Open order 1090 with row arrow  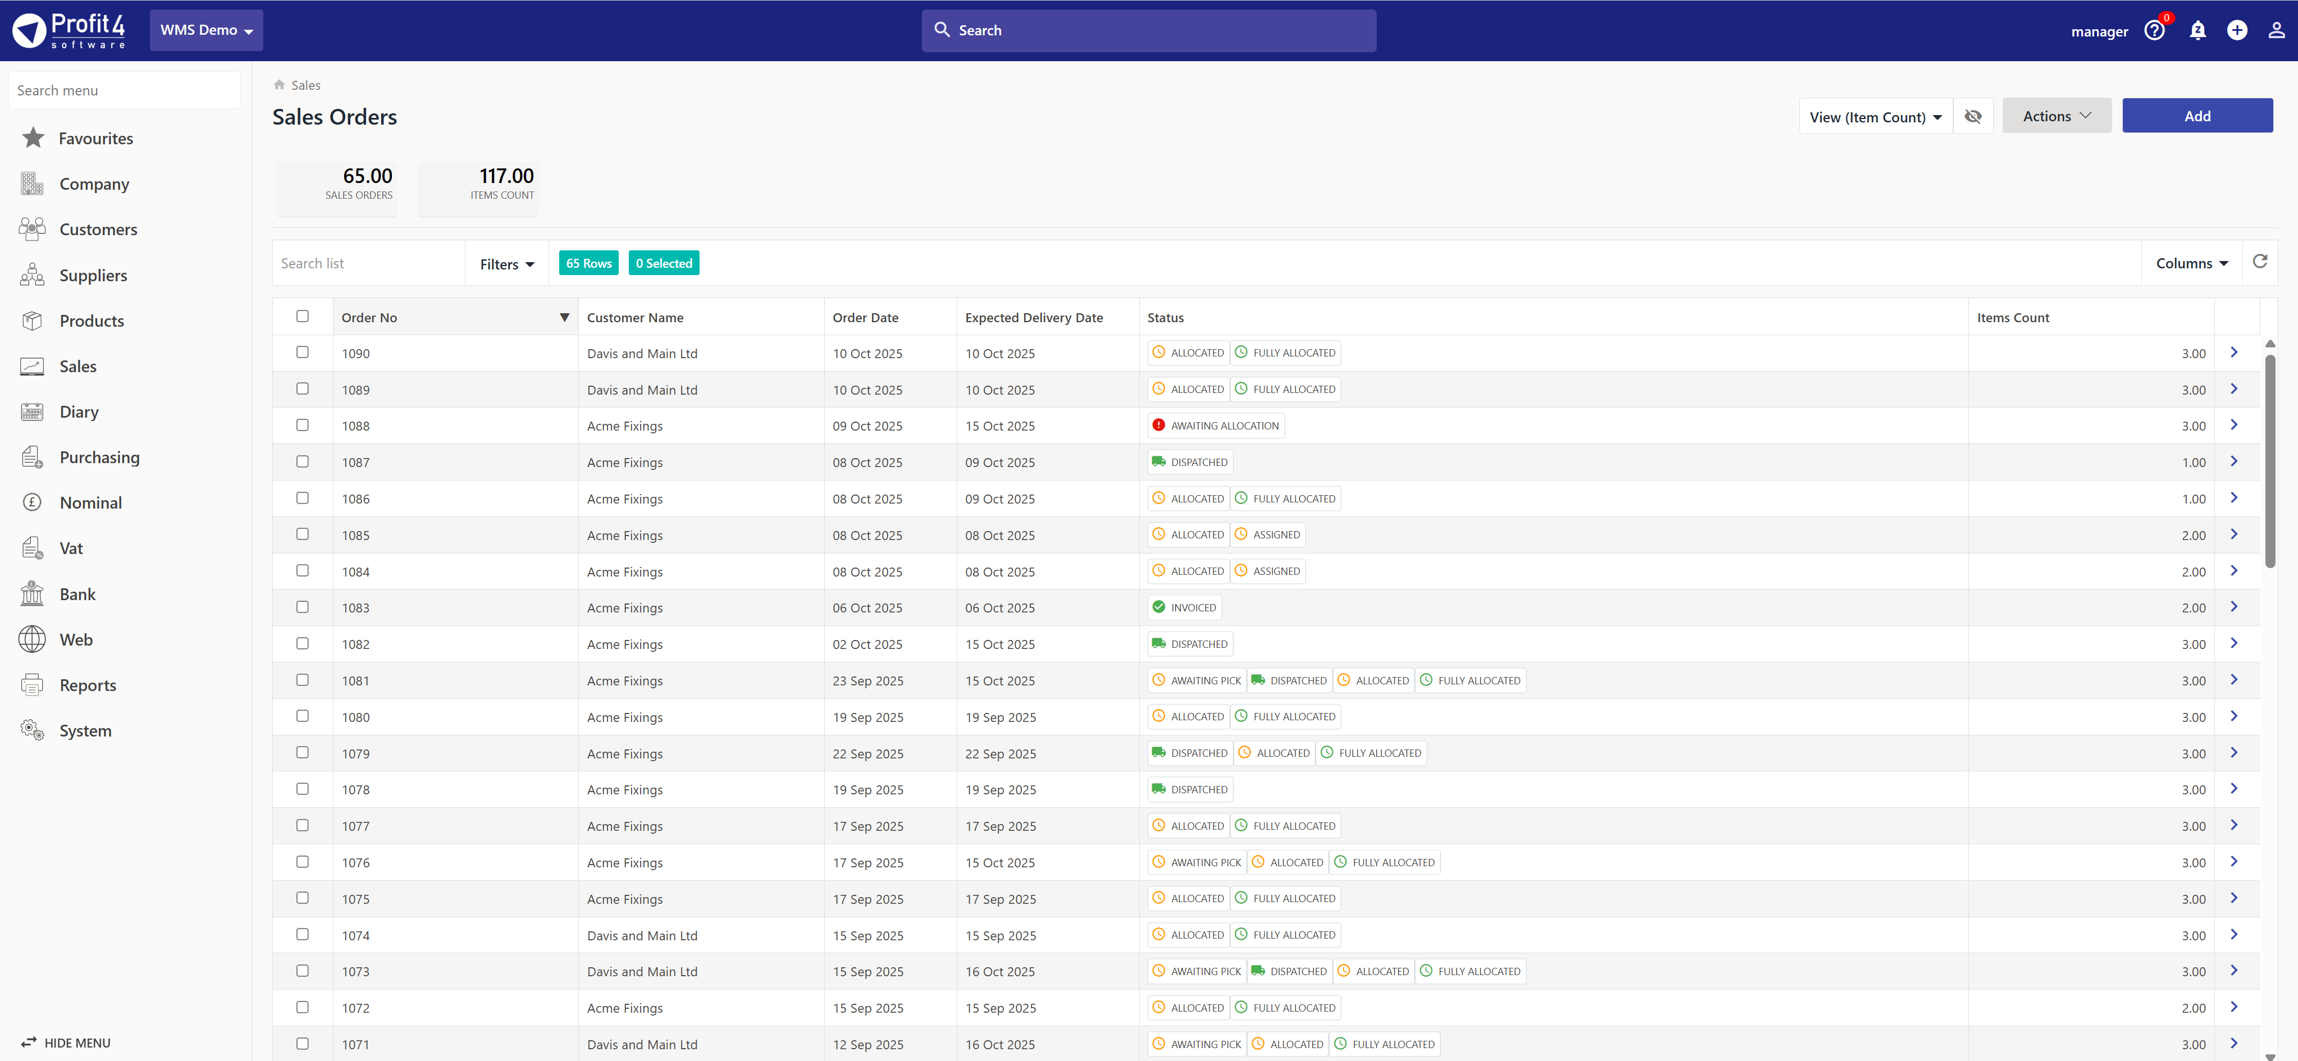click(x=2234, y=352)
